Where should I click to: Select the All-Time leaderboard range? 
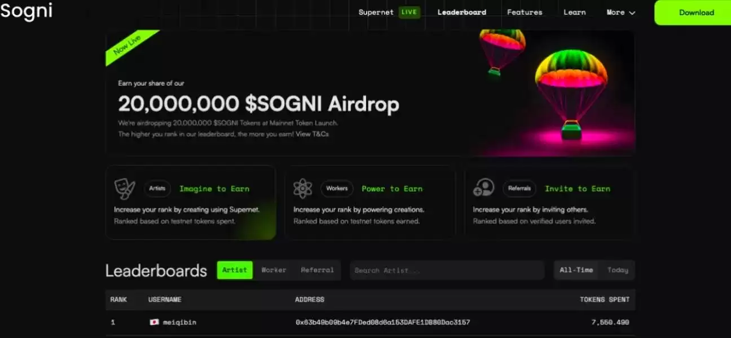(x=576, y=270)
